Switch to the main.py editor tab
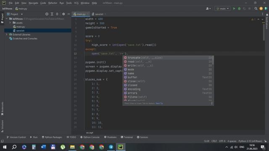Image resolution: width=269 pixels, height=151 pixels. click(x=81, y=14)
